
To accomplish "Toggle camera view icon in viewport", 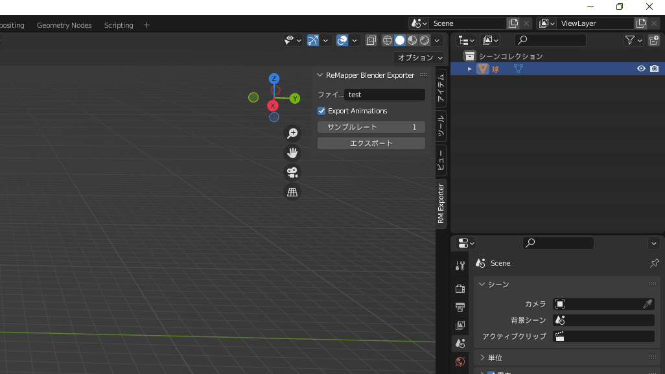I will point(292,172).
